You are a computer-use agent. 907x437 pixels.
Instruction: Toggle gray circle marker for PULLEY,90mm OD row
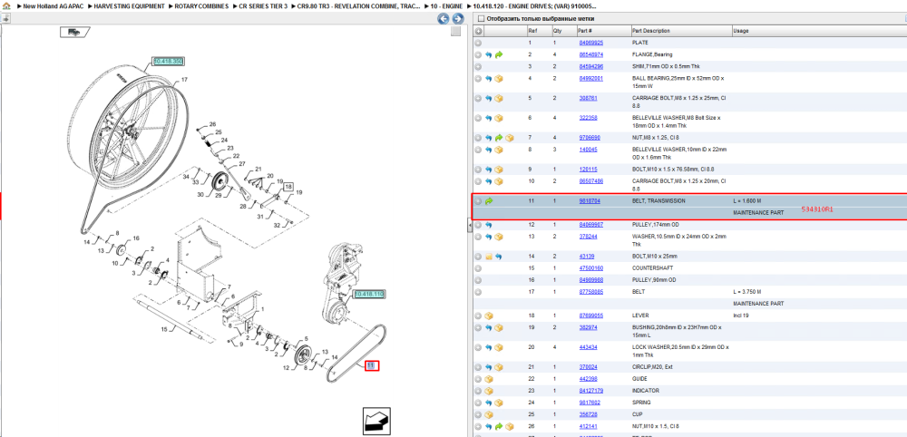[478, 280]
